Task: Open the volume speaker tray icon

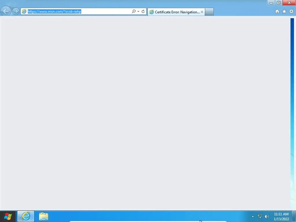Action: [267, 216]
